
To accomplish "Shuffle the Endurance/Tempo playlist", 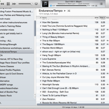I will (x=69, y=11).
